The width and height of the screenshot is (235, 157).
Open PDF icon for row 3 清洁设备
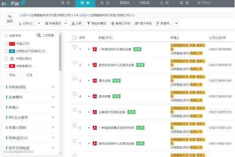(95, 80)
